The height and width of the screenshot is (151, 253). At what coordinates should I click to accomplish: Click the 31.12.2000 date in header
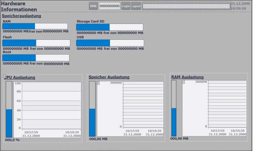tap(240, 4)
